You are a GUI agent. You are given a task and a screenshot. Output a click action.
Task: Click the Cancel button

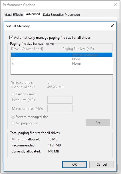(x=102, y=164)
